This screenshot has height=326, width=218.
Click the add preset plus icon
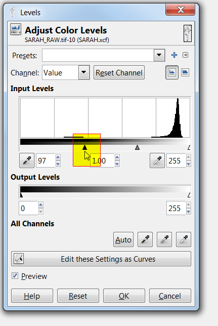174,55
